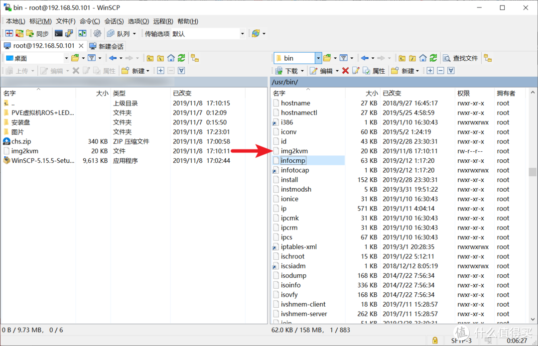Toggle the filter icon on the local panel

pos(92,58)
